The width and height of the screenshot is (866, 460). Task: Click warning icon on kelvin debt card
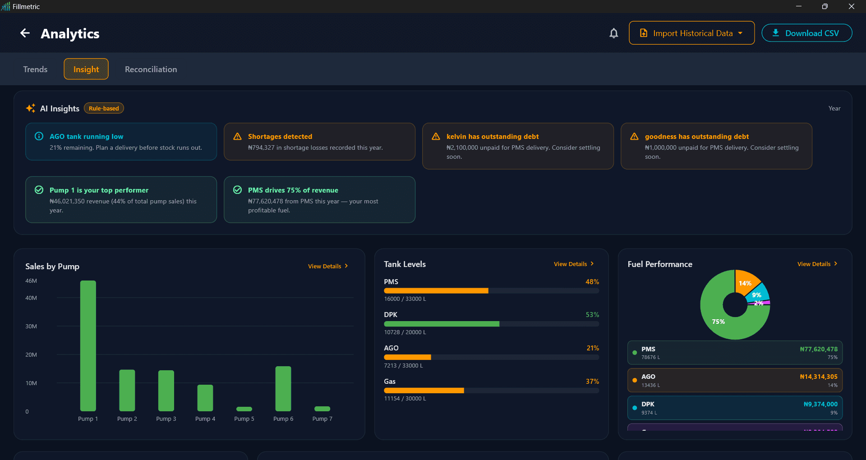click(436, 136)
